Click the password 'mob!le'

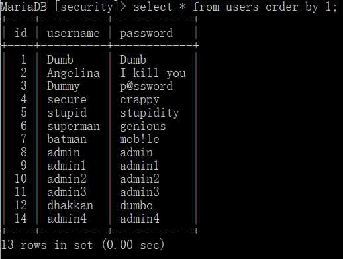pos(140,139)
